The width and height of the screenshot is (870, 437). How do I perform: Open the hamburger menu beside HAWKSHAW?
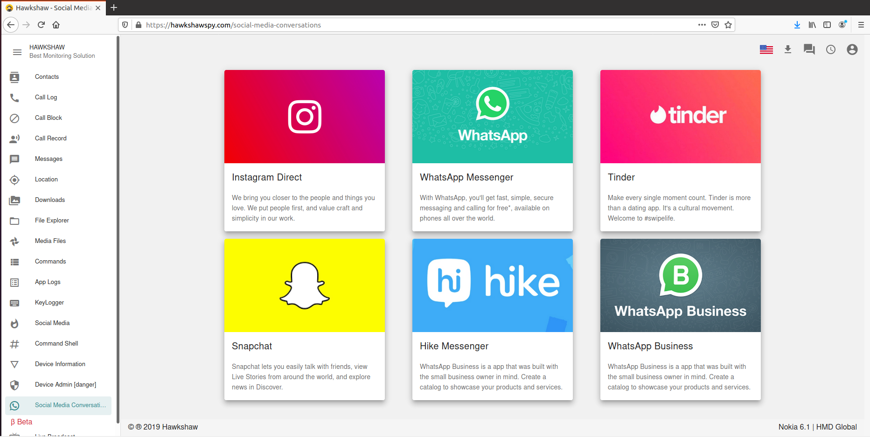click(17, 52)
